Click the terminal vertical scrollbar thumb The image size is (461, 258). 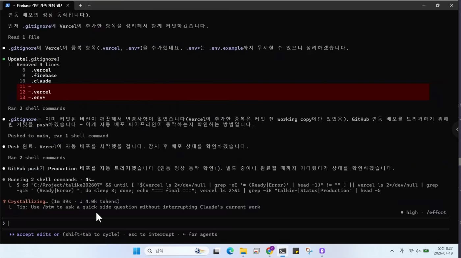(x=459, y=162)
